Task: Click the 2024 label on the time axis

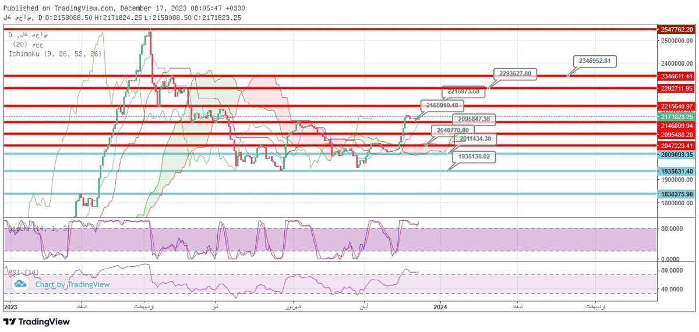Action: [x=441, y=306]
